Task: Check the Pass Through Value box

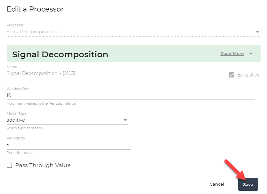Action: [x=9, y=165]
